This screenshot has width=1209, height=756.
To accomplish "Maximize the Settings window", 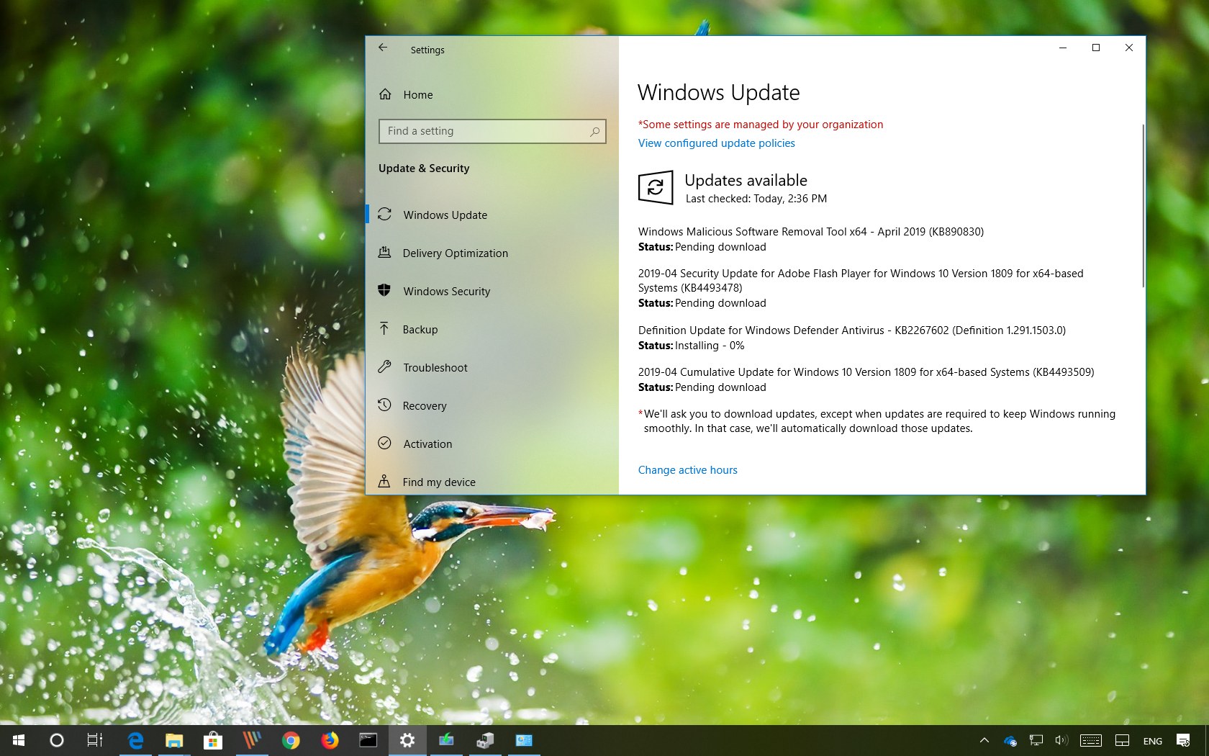I will 1096,48.
